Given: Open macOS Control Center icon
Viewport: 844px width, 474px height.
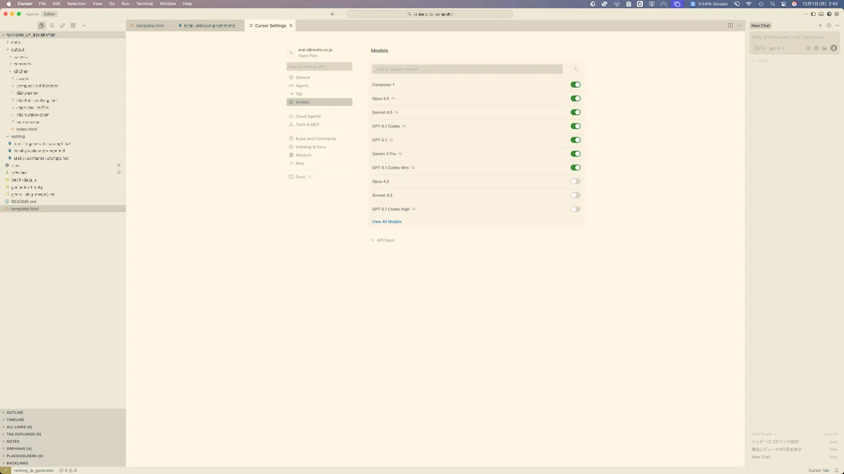Looking at the screenshot, I should (x=783, y=4).
